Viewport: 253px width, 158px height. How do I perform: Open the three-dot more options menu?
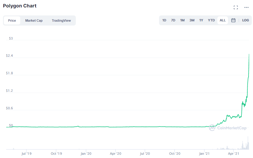click(x=246, y=7)
